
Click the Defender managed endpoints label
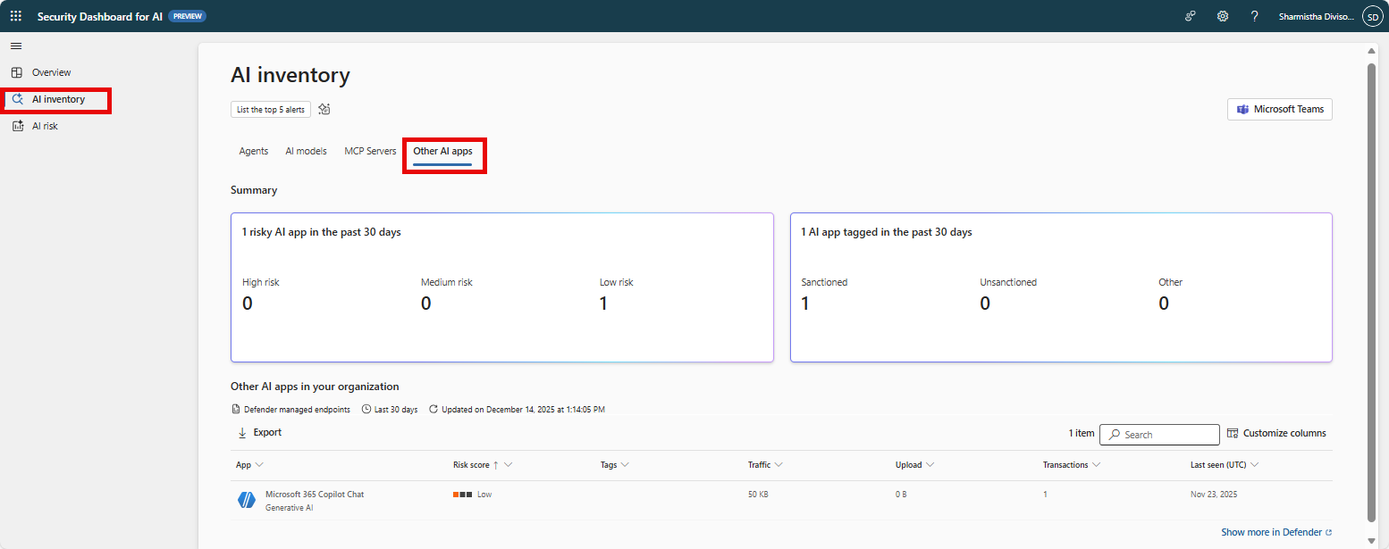pyautogui.click(x=297, y=410)
